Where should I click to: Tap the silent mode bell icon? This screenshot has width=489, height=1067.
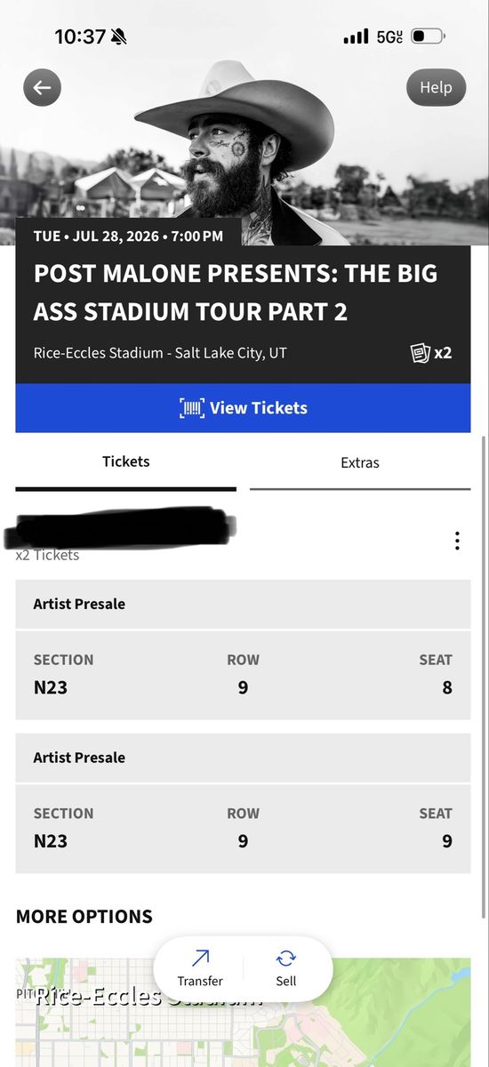click(x=119, y=36)
